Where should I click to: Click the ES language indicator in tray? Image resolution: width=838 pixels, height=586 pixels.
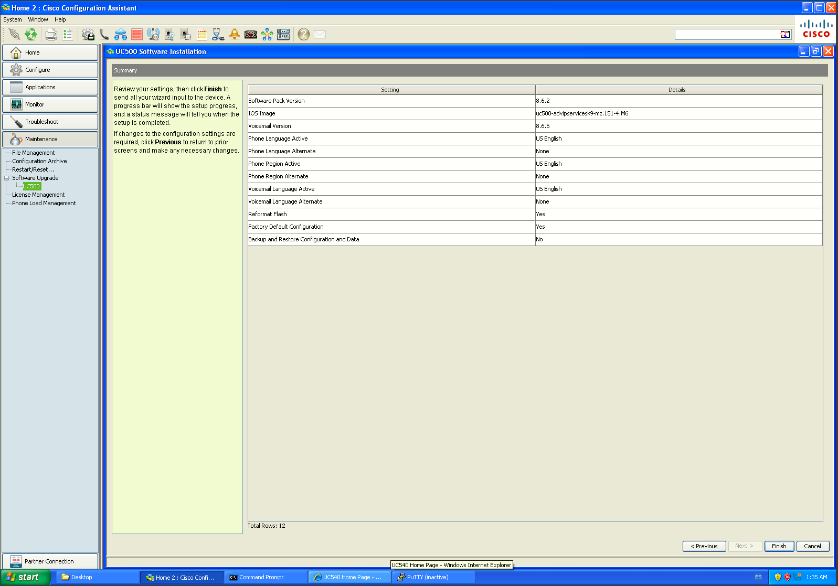pos(758,577)
